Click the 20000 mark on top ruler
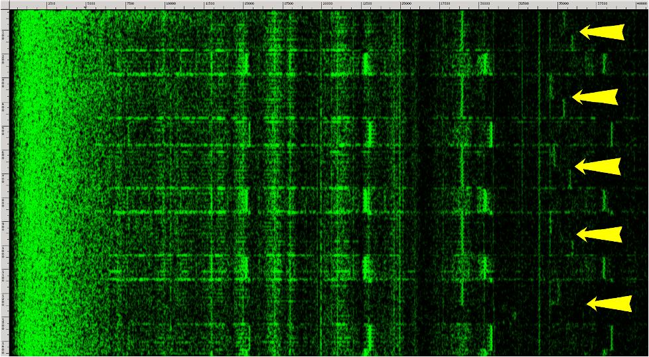Screen dimensions: 649x357 (x=327, y=4)
